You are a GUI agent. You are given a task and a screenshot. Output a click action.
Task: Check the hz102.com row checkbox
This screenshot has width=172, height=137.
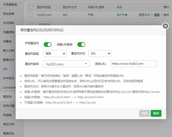pyautogui.click(x=31, y=15)
